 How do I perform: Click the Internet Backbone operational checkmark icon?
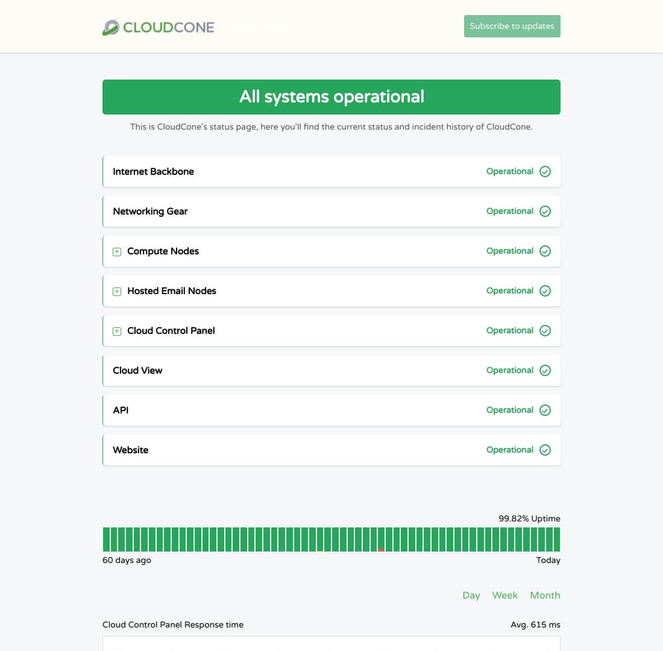pos(545,171)
